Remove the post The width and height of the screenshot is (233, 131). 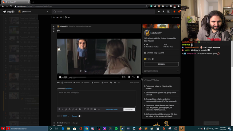95,83
